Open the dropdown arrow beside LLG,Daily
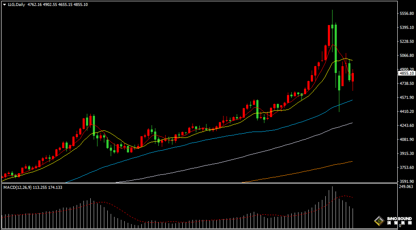Image resolution: width=416 pixels, height=230 pixels. pyautogui.click(x=4, y=4)
